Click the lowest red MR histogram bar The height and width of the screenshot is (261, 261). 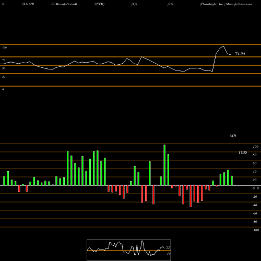pos(191,196)
